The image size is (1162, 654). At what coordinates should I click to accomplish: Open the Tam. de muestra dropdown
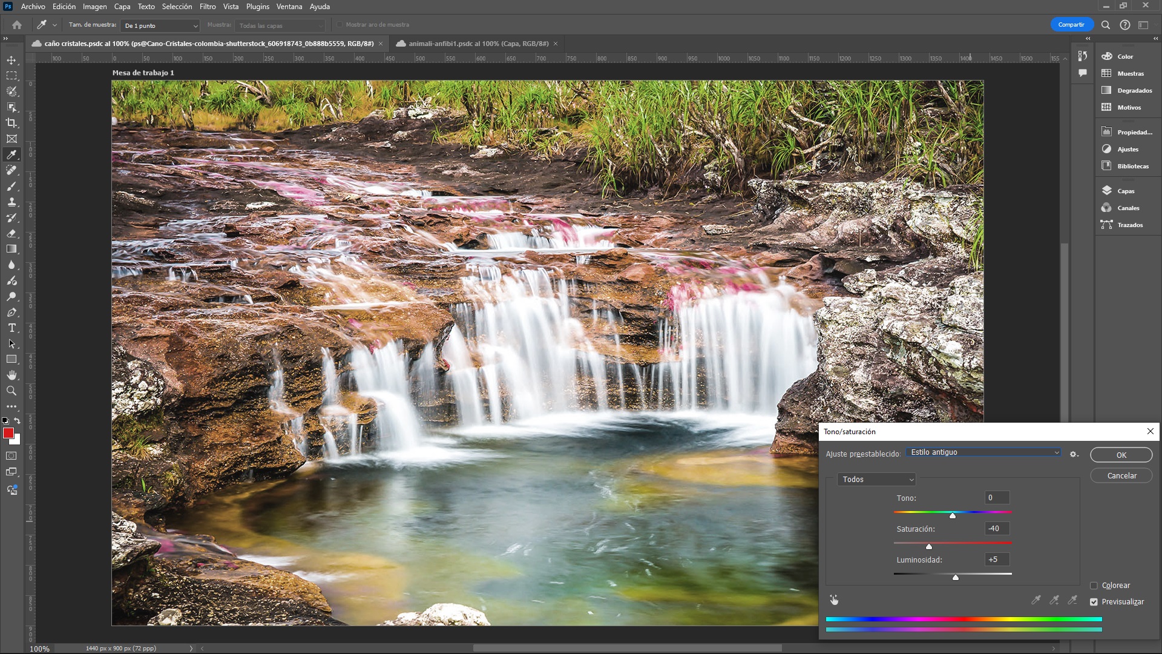(160, 25)
